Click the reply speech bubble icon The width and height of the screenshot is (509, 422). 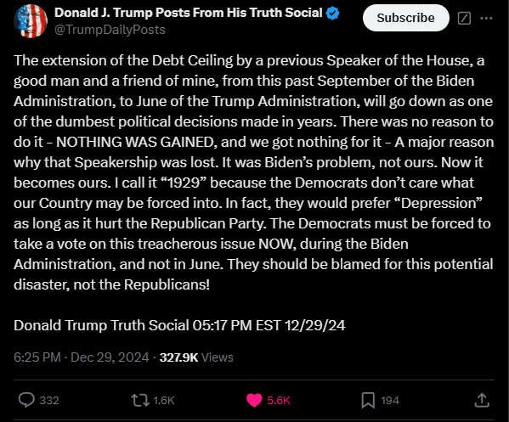[x=26, y=400]
